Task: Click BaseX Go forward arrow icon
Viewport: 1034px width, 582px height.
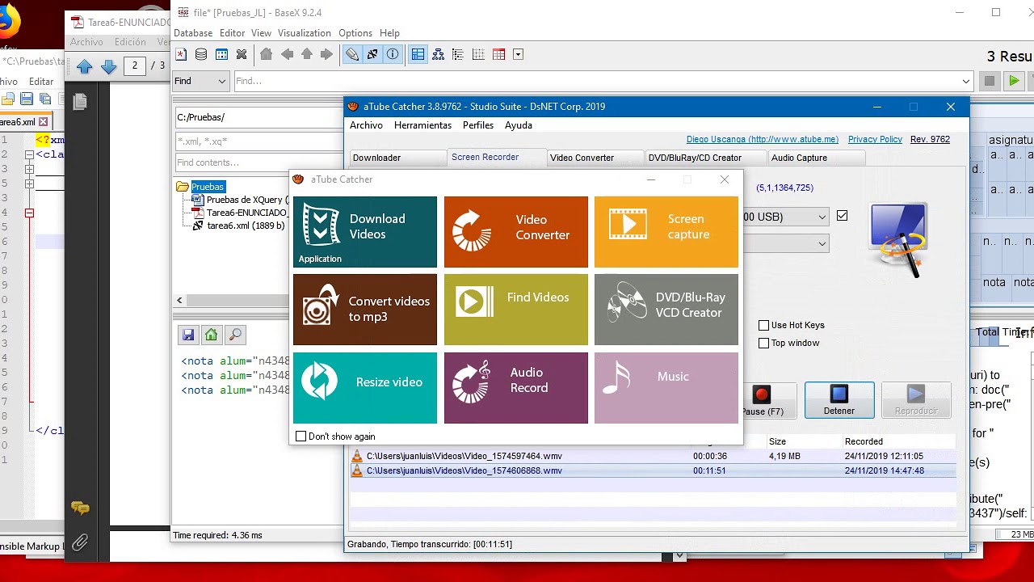Action: pos(326,54)
